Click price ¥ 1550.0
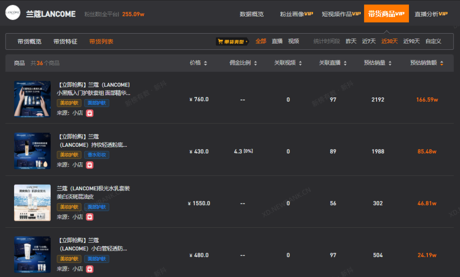 pos(199,203)
